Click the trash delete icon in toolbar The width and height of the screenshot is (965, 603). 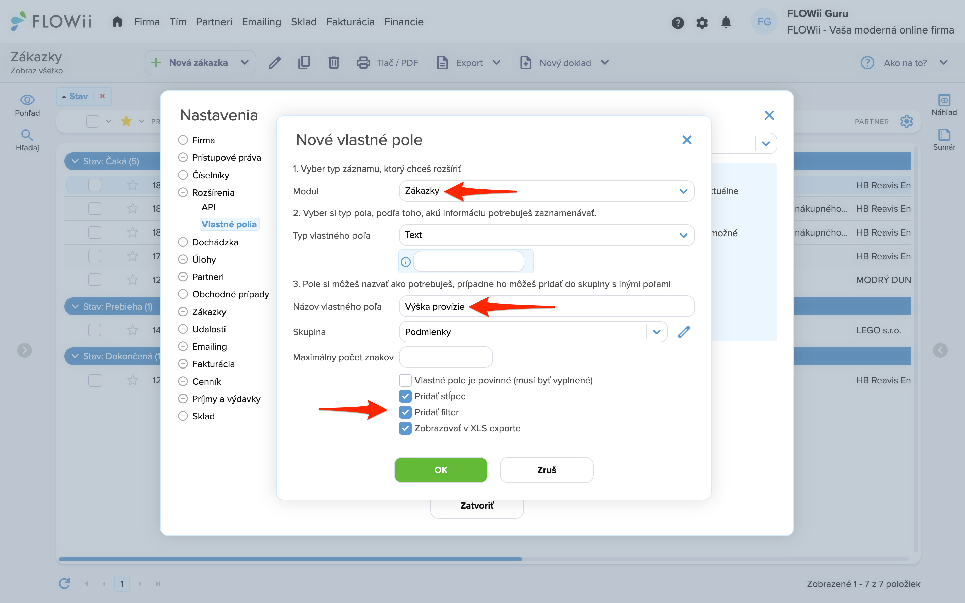tap(334, 63)
